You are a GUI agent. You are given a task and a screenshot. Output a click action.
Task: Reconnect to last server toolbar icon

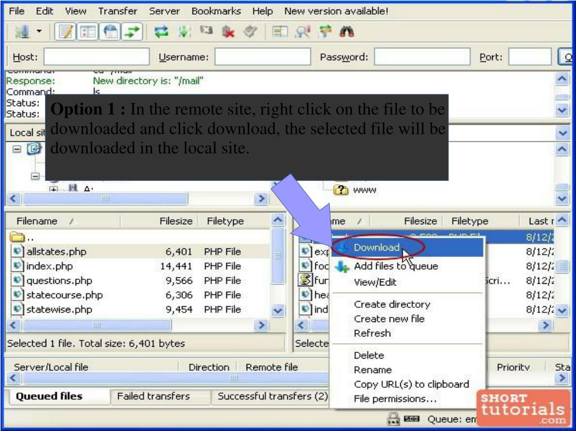click(x=251, y=32)
